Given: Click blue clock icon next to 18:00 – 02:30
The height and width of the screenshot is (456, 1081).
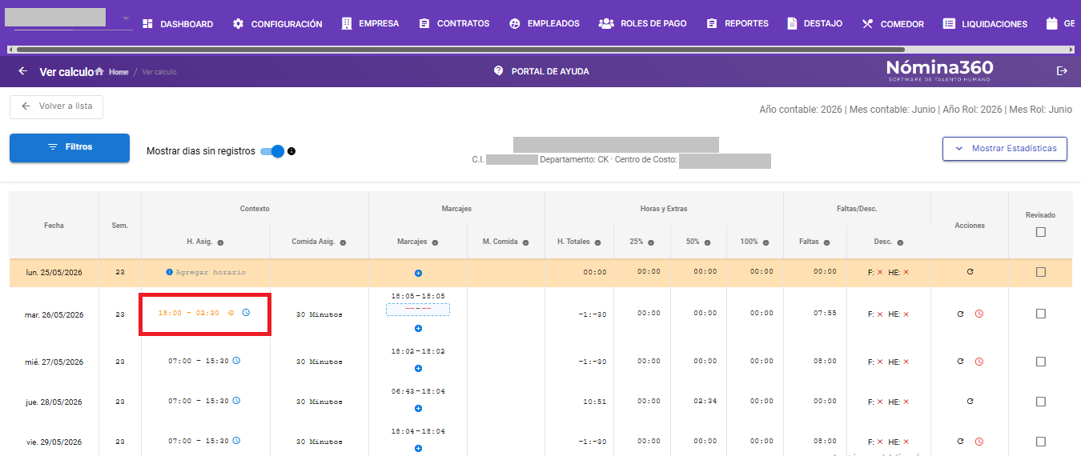Looking at the screenshot, I should point(246,313).
